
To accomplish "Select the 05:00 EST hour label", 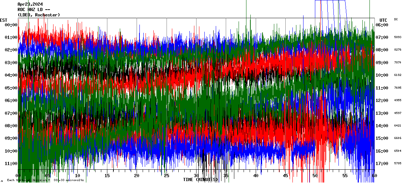I will [x=11, y=88].
